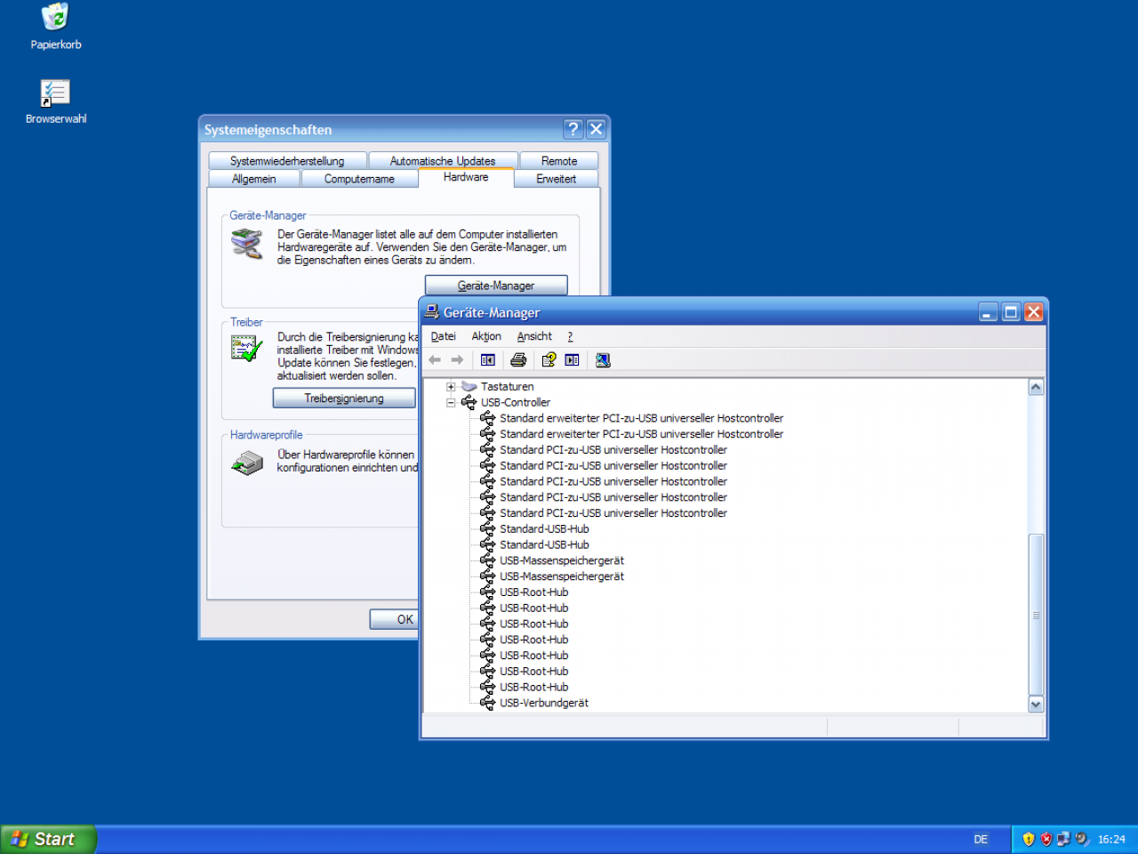Select the first Standard-USB-Hub entry
This screenshot has width=1138, height=854.
[x=544, y=529]
